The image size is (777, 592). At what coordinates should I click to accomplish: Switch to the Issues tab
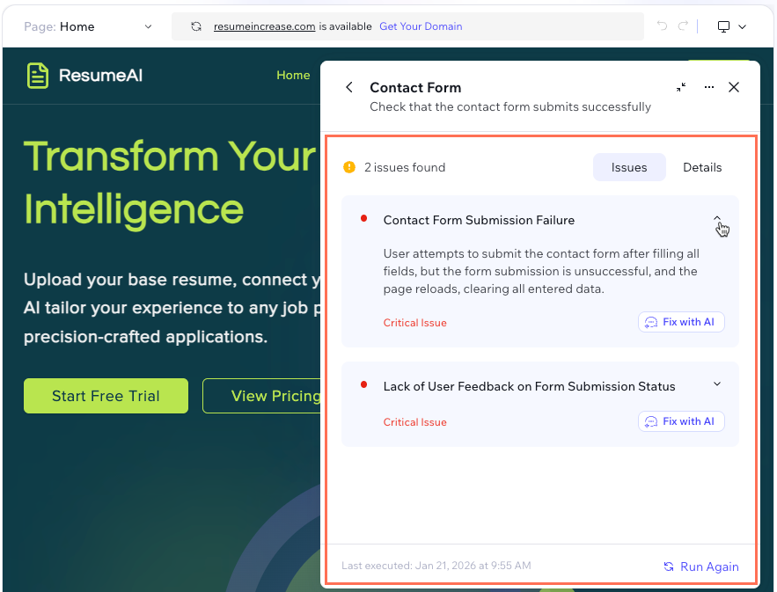629,166
